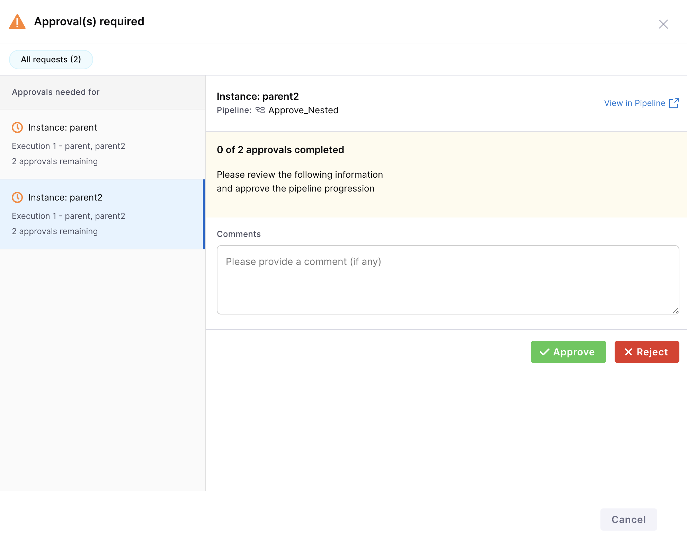Click the pipeline icon next to Approve_Nested
The width and height of the screenshot is (687, 550).
click(x=260, y=110)
